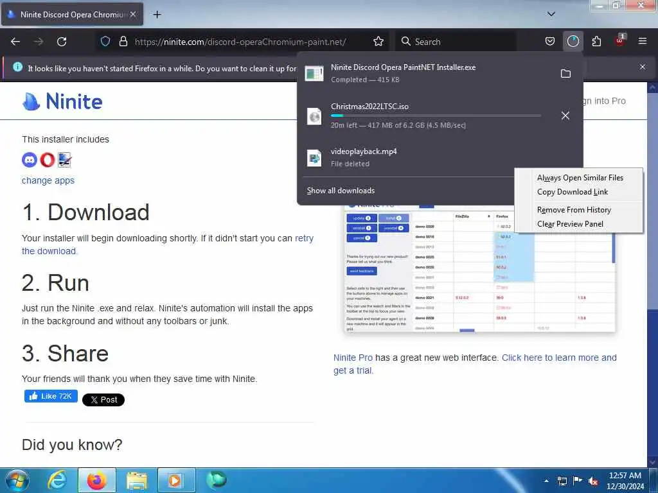
Task: Select Always Open Similar Files
Action: pyautogui.click(x=579, y=178)
